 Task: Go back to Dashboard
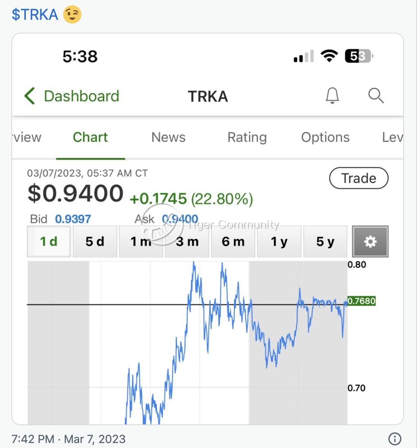(x=81, y=96)
